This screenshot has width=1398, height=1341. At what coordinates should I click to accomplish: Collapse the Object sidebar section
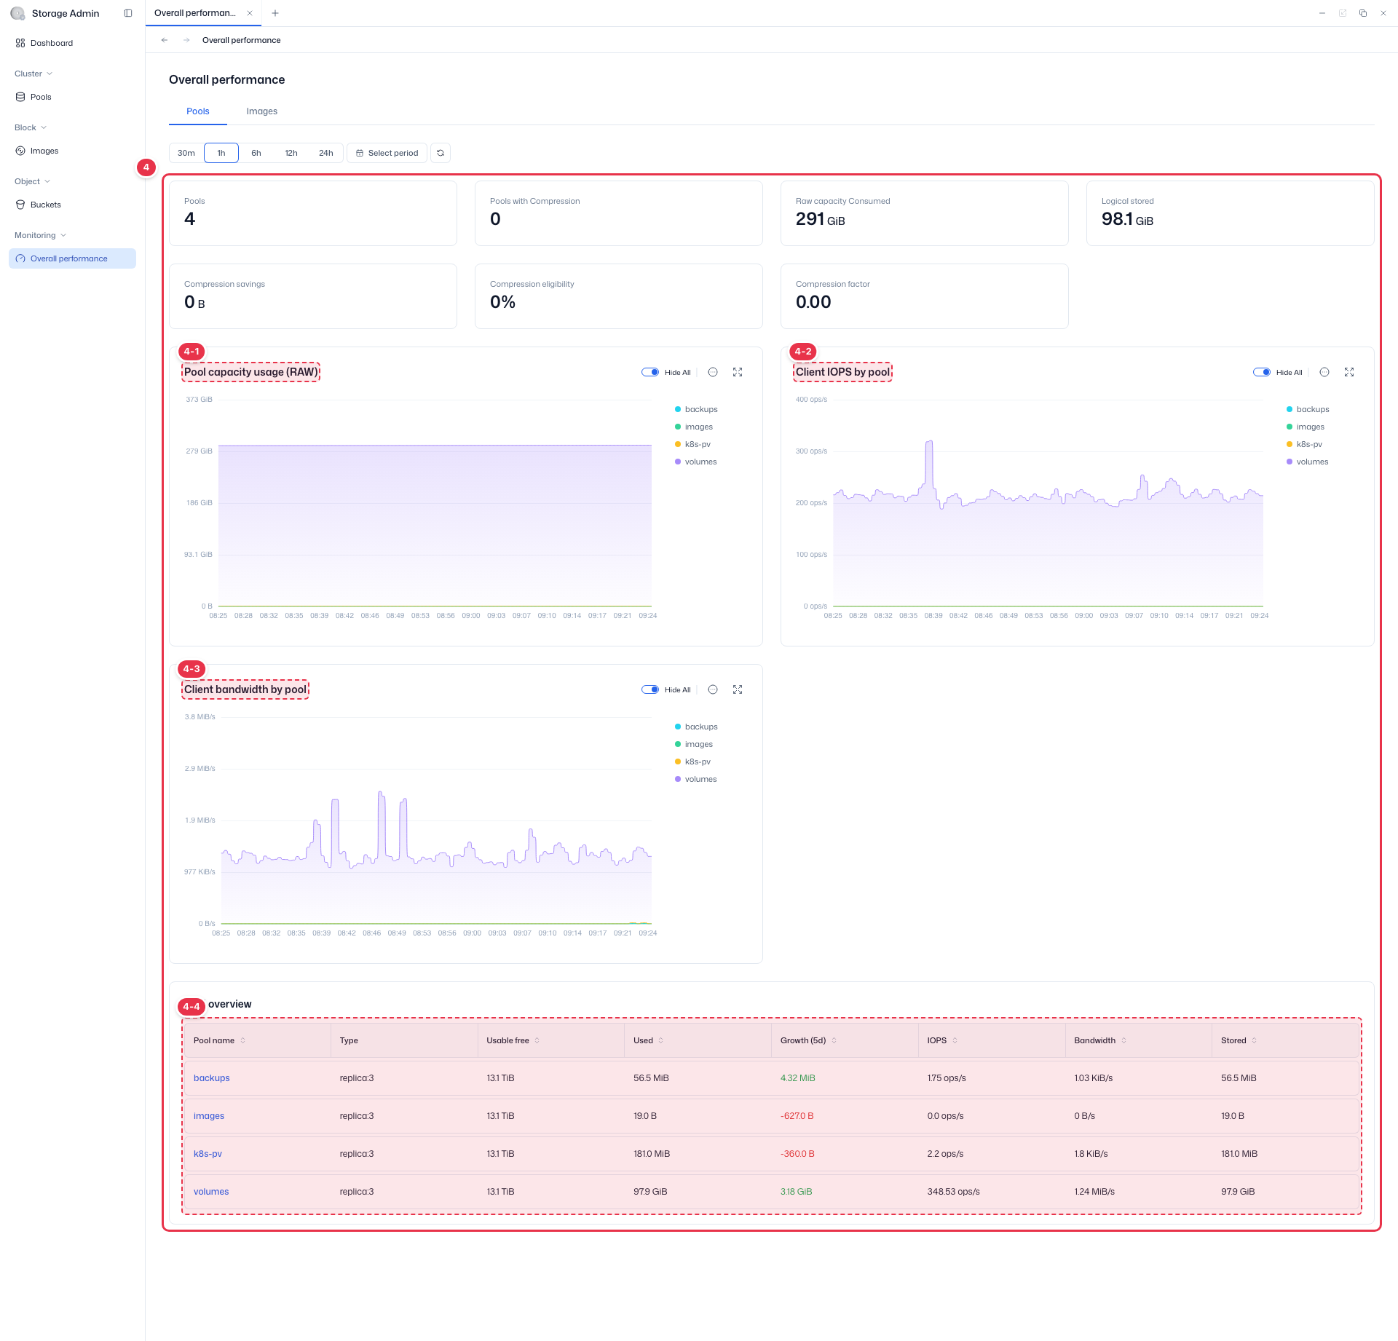[32, 181]
